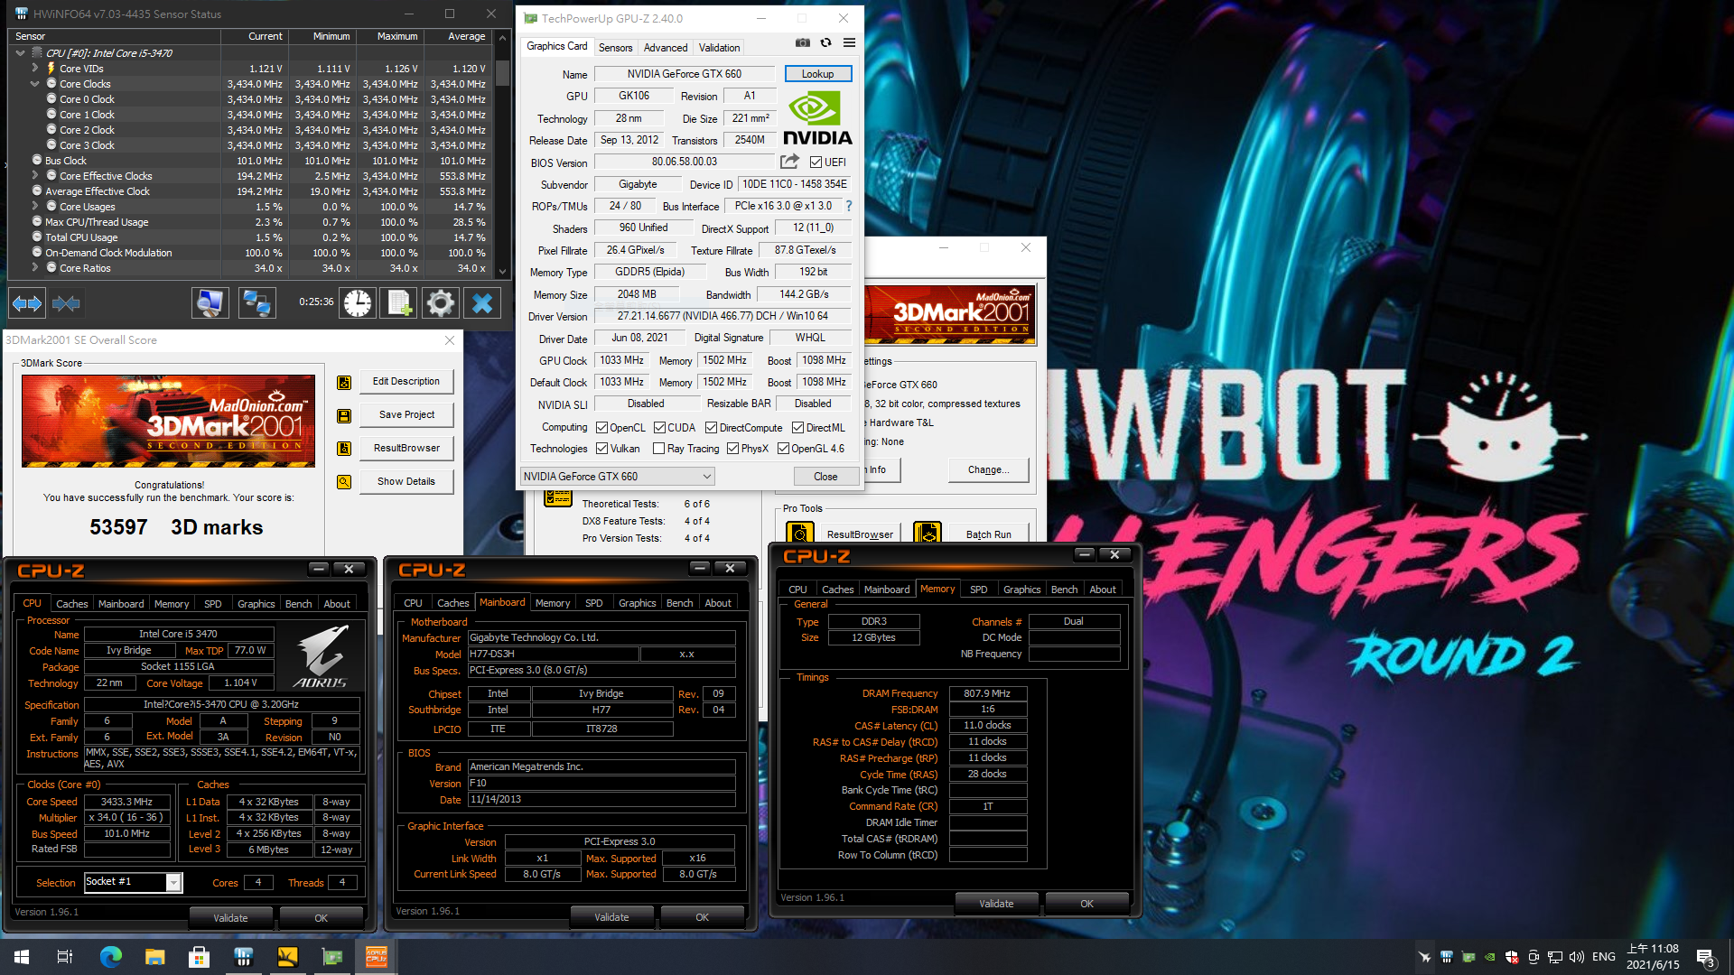Click volume speaker tray icon
The height and width of the screenshot is (975, 1734).
1577,957
